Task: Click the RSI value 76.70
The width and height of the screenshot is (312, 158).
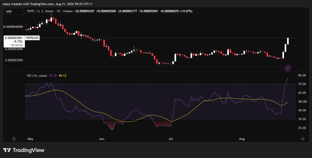Action: pyautogui.click(x=53, y=75)
